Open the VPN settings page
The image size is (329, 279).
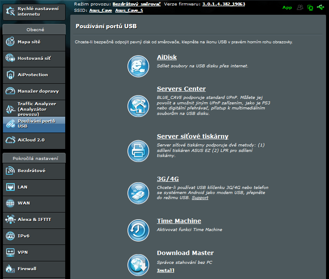pyautogui.click(x=34, y=252)
